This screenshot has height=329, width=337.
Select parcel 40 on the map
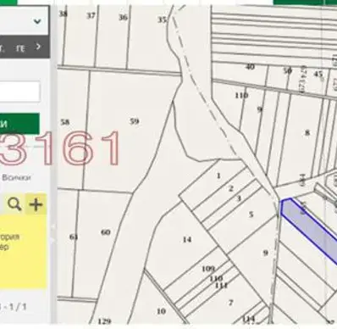pos(250,67)
